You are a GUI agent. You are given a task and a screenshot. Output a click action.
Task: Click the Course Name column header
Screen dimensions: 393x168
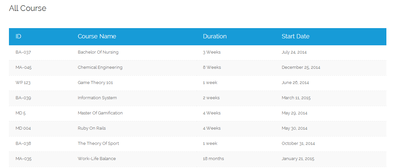coord(97,36)
